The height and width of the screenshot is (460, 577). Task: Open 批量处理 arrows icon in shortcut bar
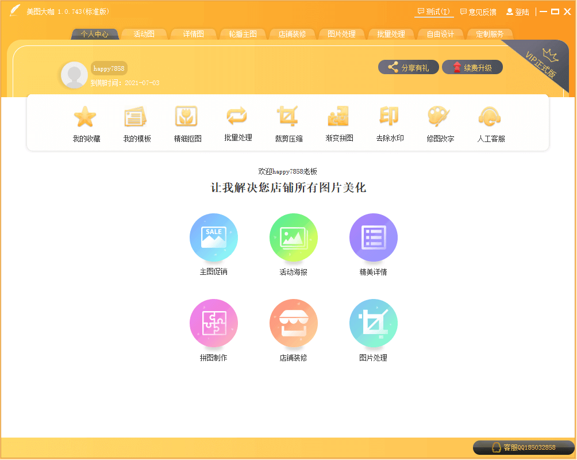(x=237, y=116)
